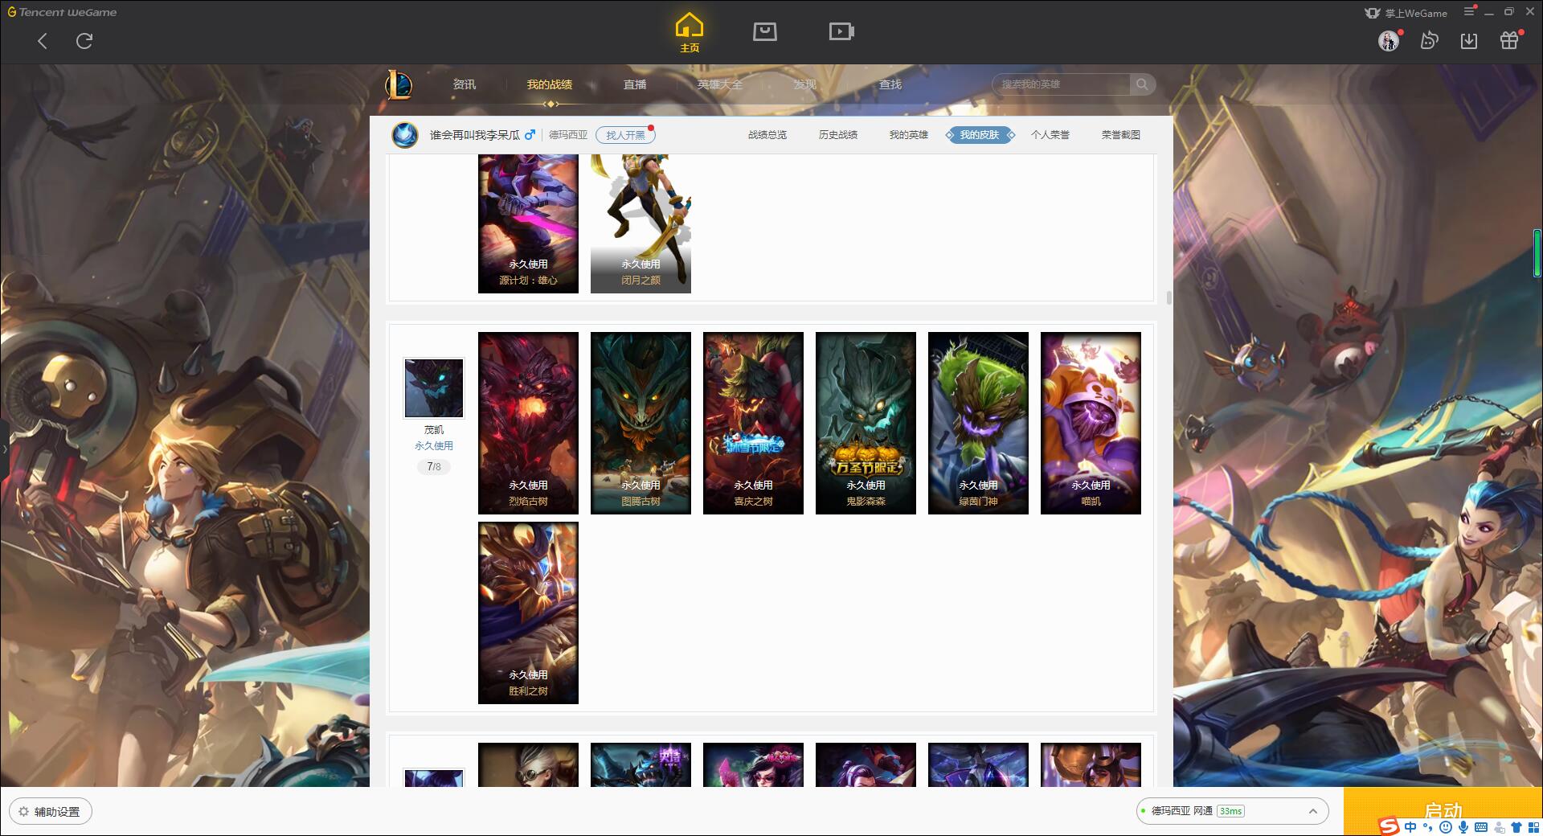This screenshot has height=836, width=1543.
Task: Open the 鬼影森森 skin card
Action: (x=866, y=423)
